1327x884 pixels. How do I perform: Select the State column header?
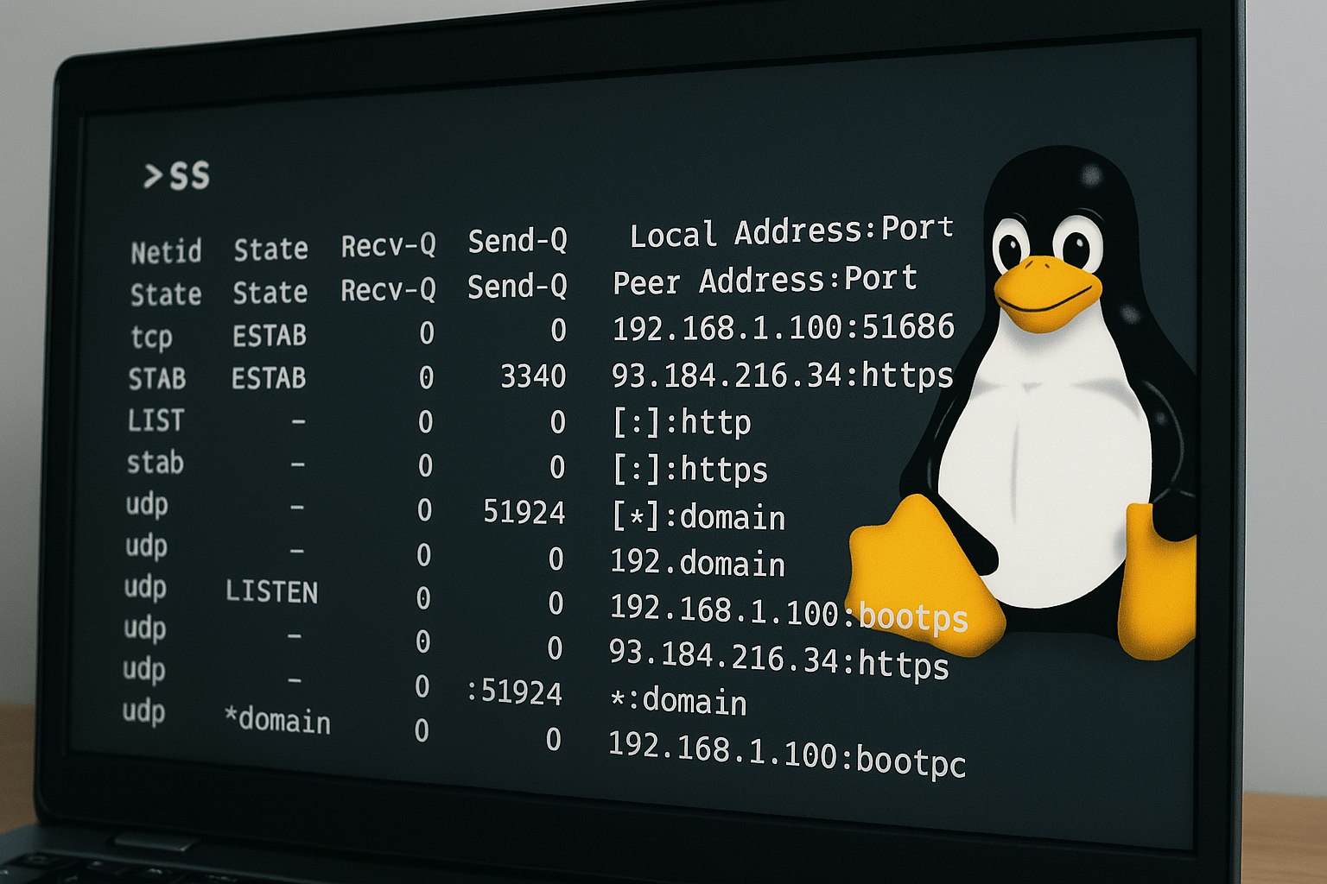(x=272, y=249)
